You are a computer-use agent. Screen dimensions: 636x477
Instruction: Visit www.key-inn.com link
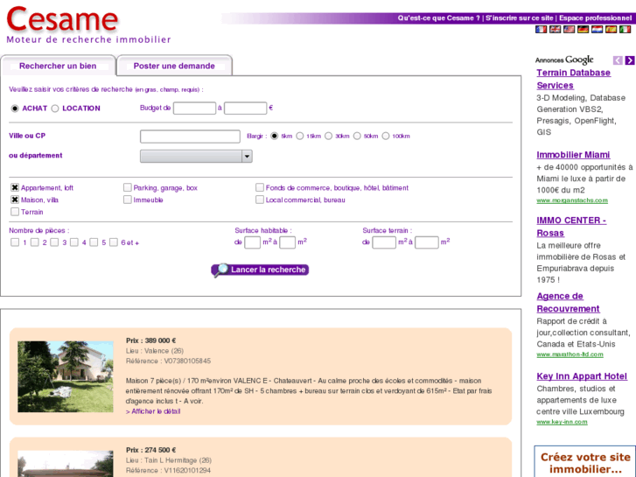point(562,422)
